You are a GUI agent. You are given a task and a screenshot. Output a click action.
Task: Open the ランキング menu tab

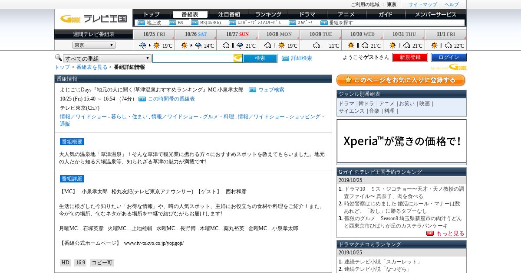[x=268, y=14]
